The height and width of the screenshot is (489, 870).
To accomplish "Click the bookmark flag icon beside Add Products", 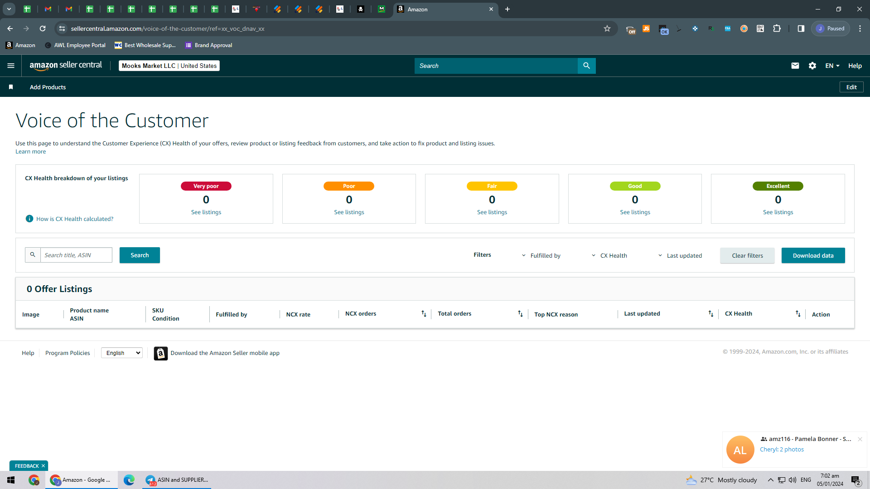I will [11, 87].
